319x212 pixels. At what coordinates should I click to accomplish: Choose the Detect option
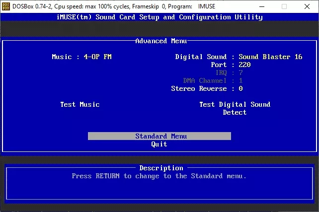235,112
